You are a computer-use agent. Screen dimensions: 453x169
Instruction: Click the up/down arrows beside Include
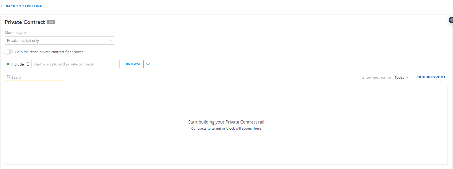(28, 64)
